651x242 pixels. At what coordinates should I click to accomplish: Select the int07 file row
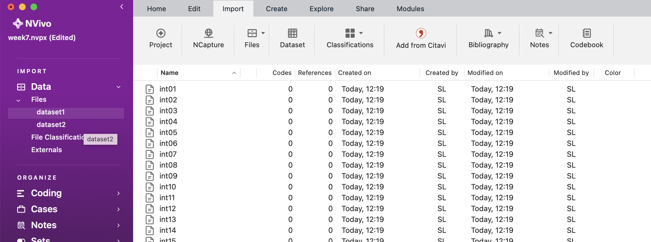click(168, 154)
